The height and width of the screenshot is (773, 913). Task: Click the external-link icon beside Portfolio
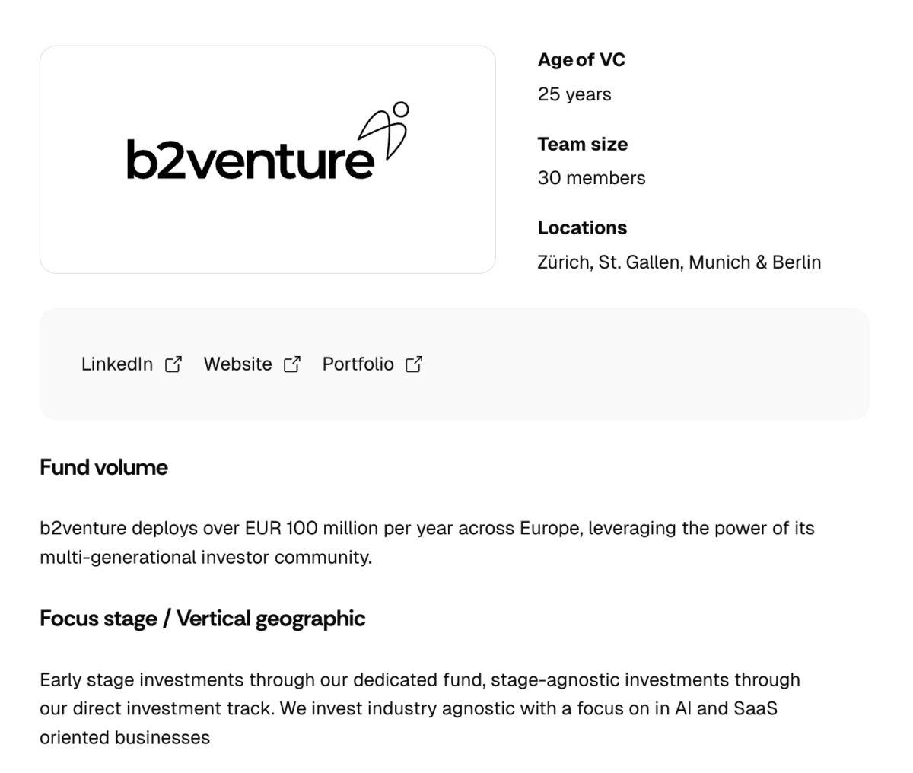(414, 364)
